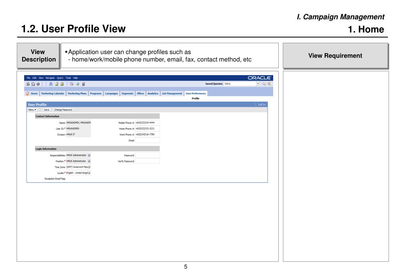The height and width of the screenshot is (280, 405).
Task: Click the Home Phone # field
Action: (147, 129)
